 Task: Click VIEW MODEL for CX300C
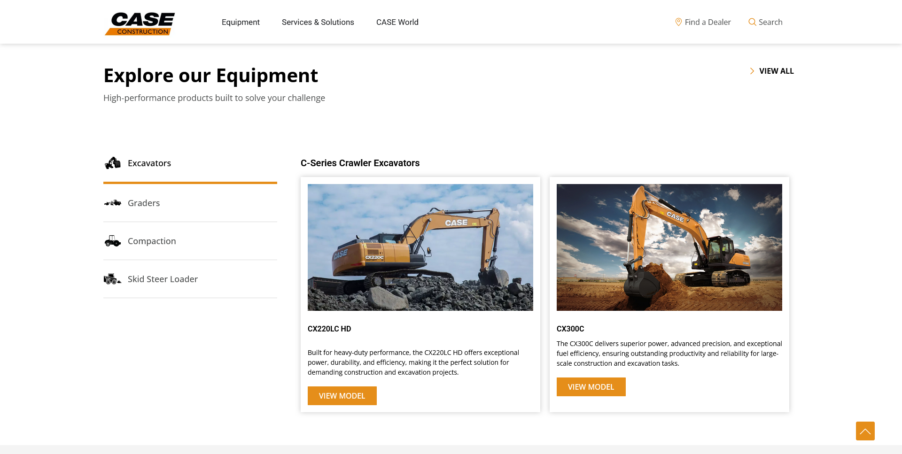pyautogui.click(x=591, y=387)
